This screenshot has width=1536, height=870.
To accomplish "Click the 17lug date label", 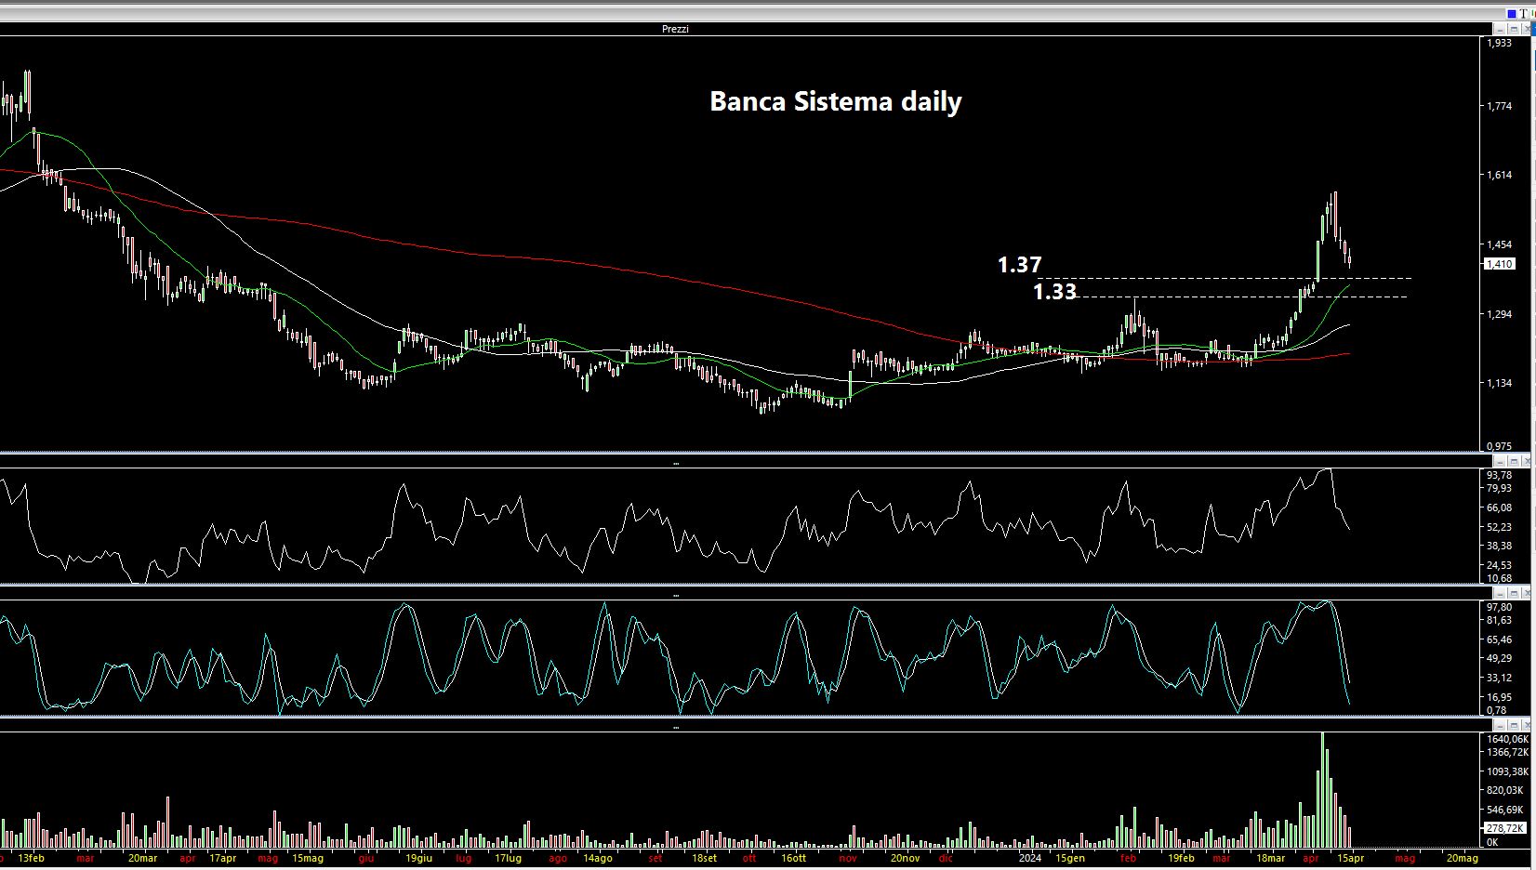I will pyautogui.click(x=508, y=858).
